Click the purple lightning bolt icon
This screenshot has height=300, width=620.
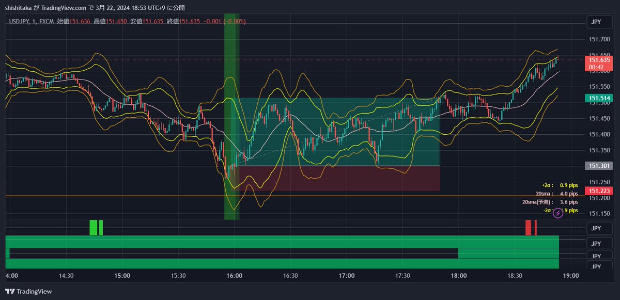[x=558, y=213]
